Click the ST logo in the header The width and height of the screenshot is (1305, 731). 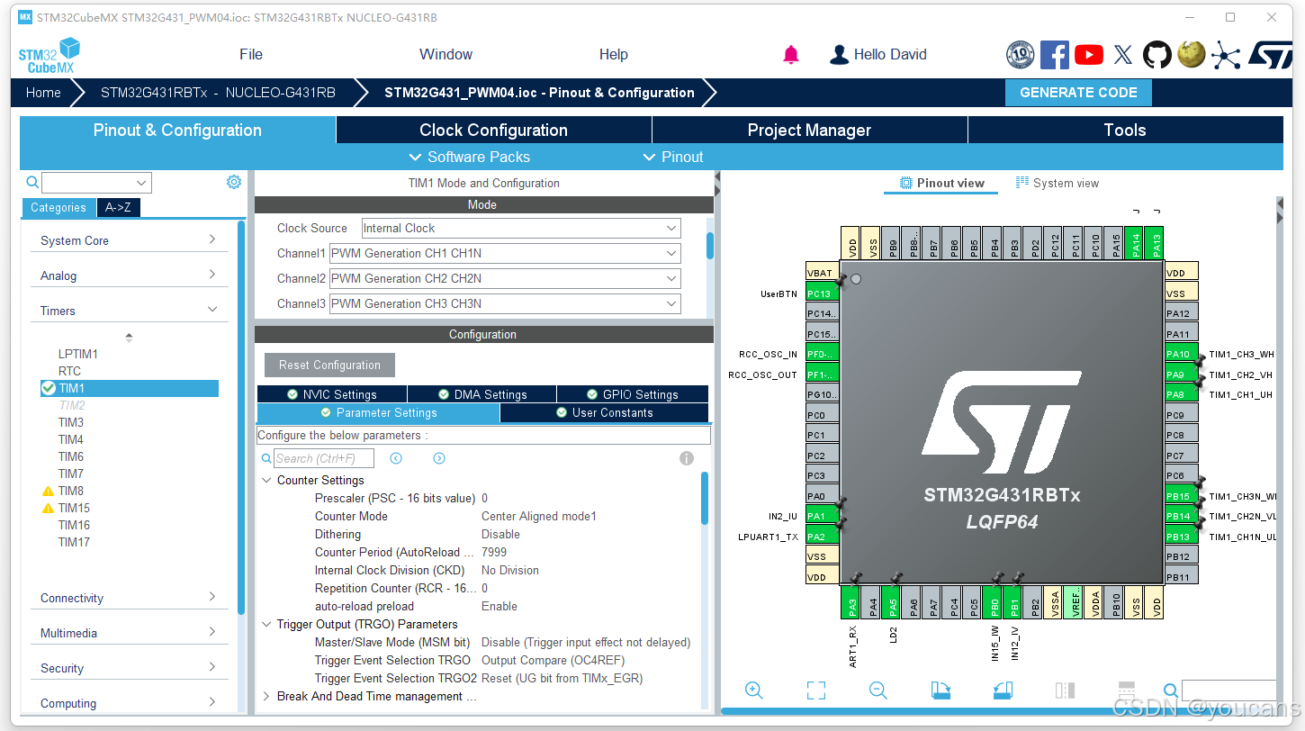pyautogui.click(x=1270, y=54)
